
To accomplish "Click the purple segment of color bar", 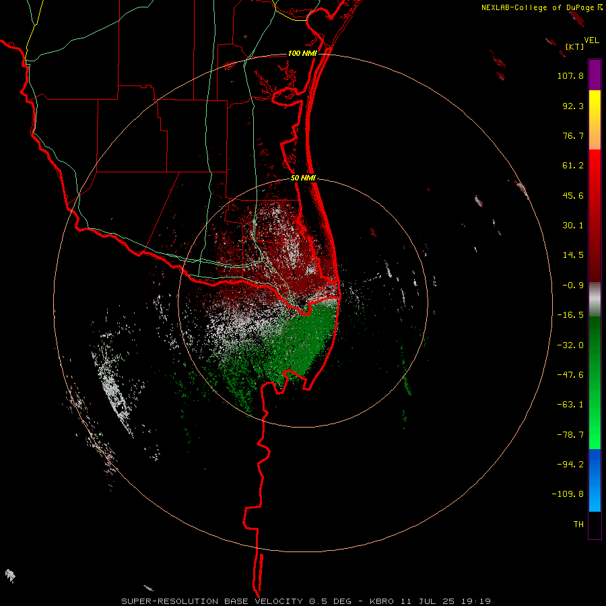I will [595, 75].
